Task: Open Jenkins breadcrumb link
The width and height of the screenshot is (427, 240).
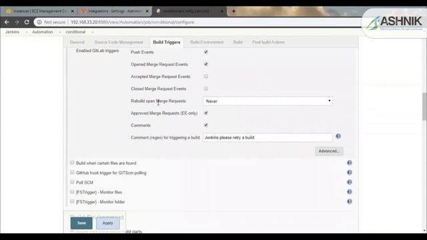Action: pos(12,32)
